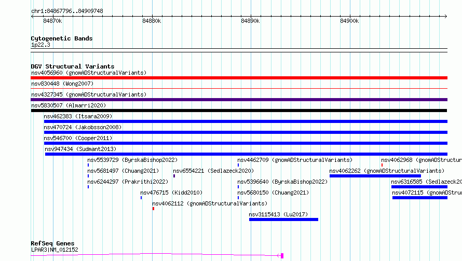The height and width of the screenshot is (261, 462).
Task: Click the 84900k ruler label
Action: click(x=349, y=21)
